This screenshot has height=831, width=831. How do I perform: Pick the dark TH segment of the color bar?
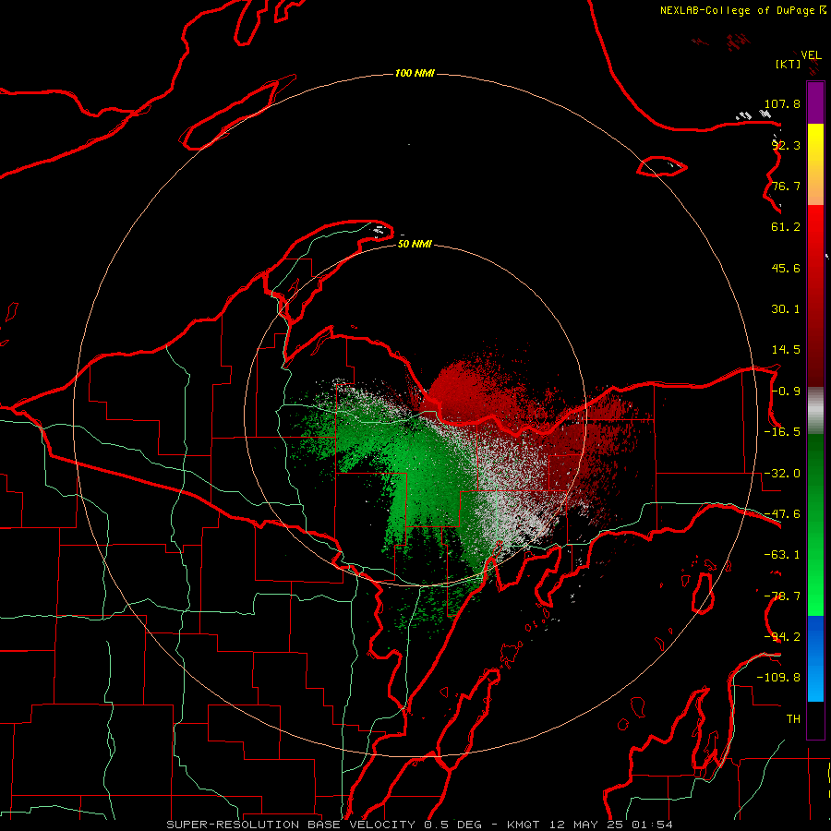815,719
